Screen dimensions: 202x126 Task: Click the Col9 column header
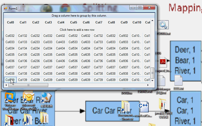[x=124, y=22]
